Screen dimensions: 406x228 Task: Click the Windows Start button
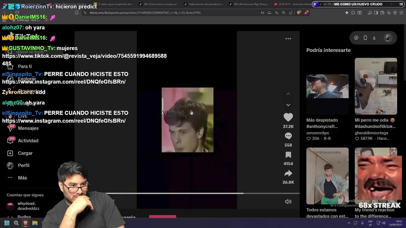[x=7, y=223]
